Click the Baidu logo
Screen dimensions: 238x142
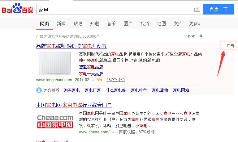tap(17, 8)
